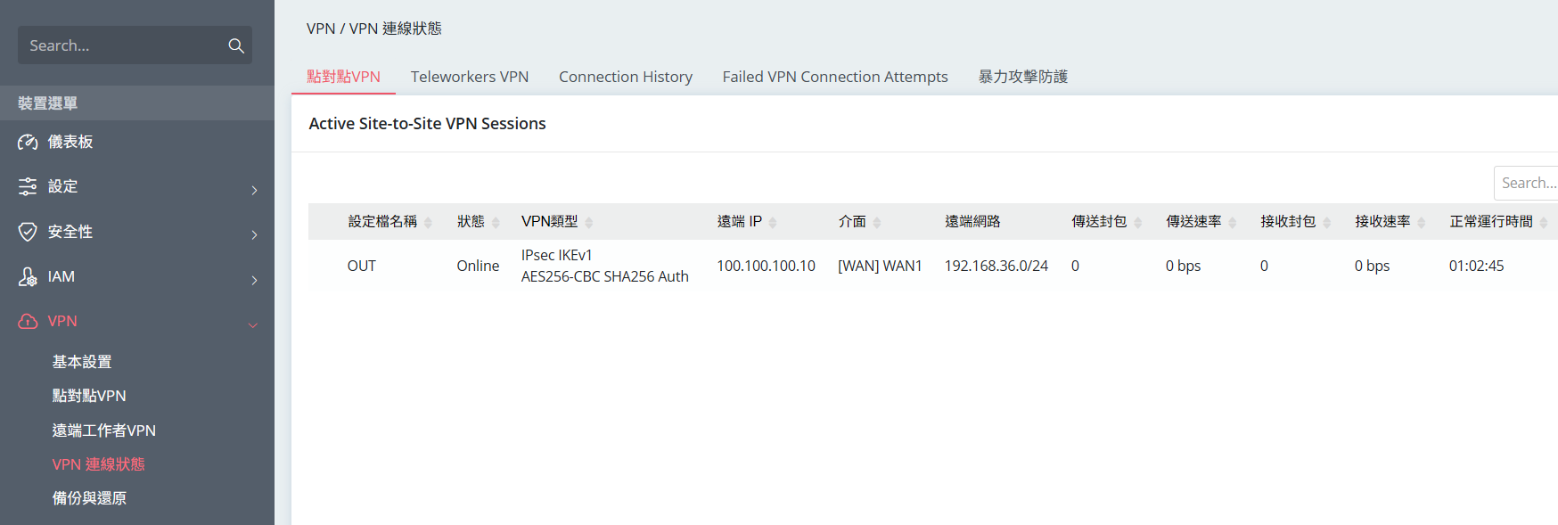Go to 基本設置 under VPN
Viewport: 1558px width, 525px height.
[82, 362]
